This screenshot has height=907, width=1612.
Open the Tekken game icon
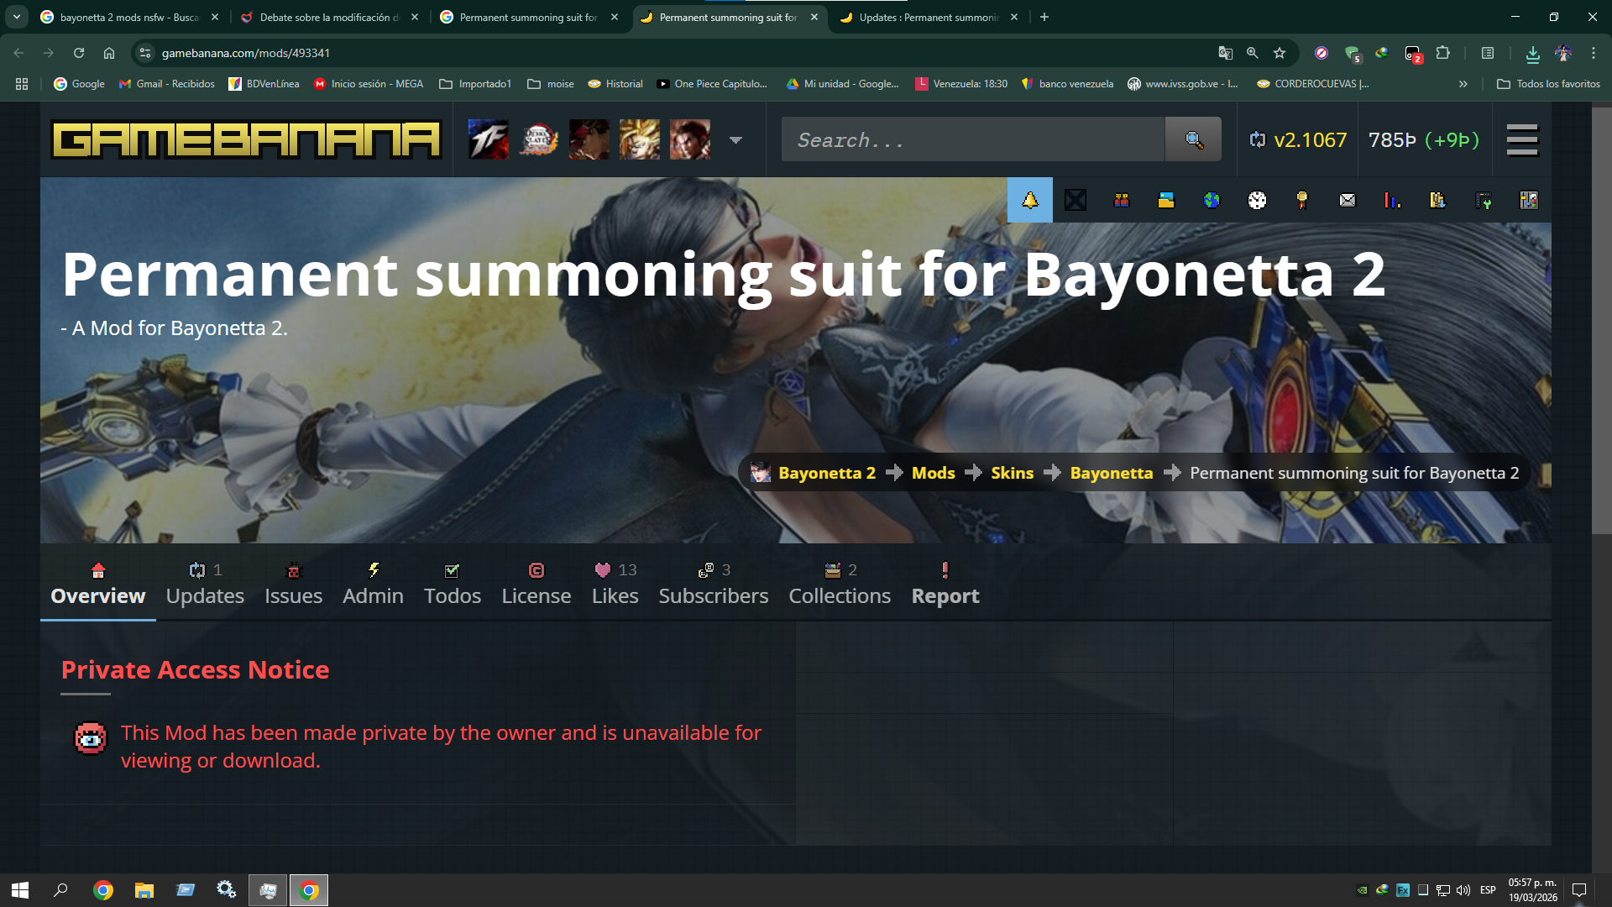point(689,139)
